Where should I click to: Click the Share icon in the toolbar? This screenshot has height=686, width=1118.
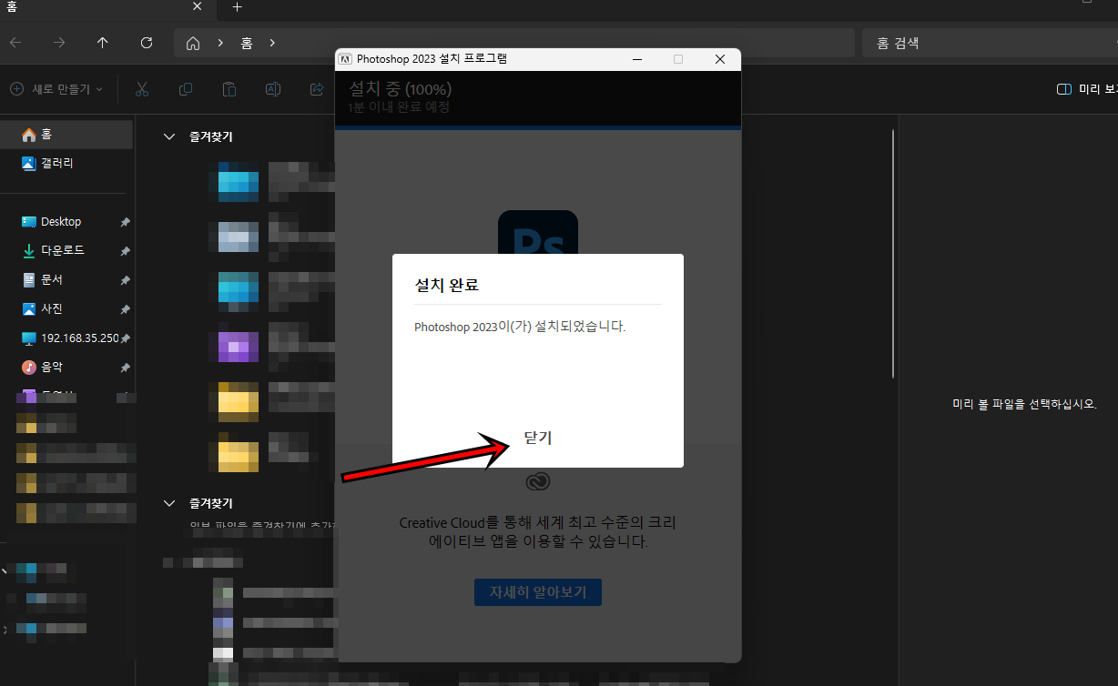tap(317, 89)
